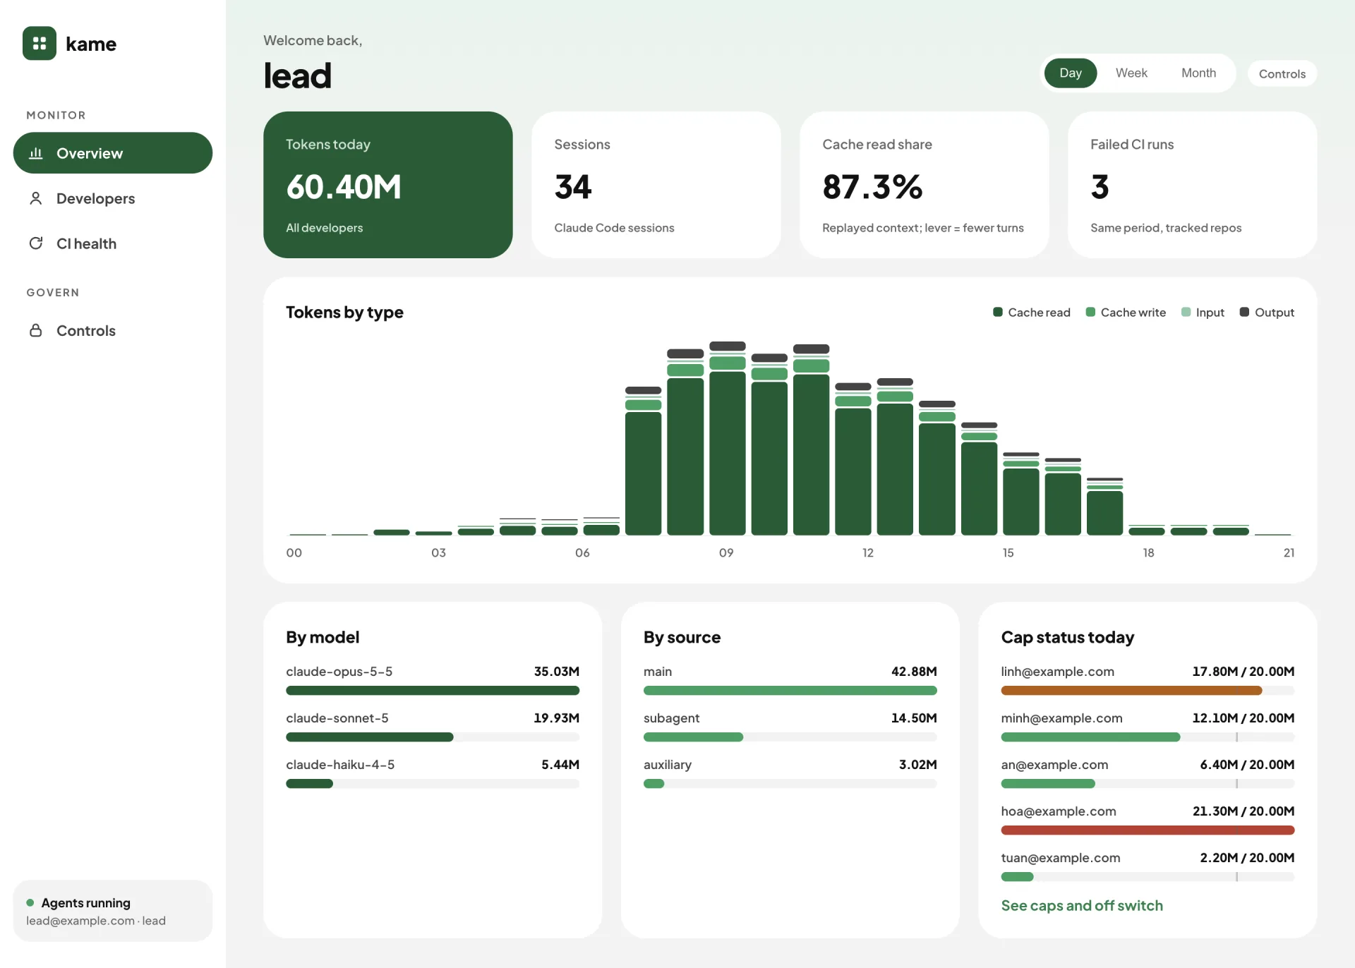Click the 5.44M value for claude-haiku-4-5

(560, 764)
